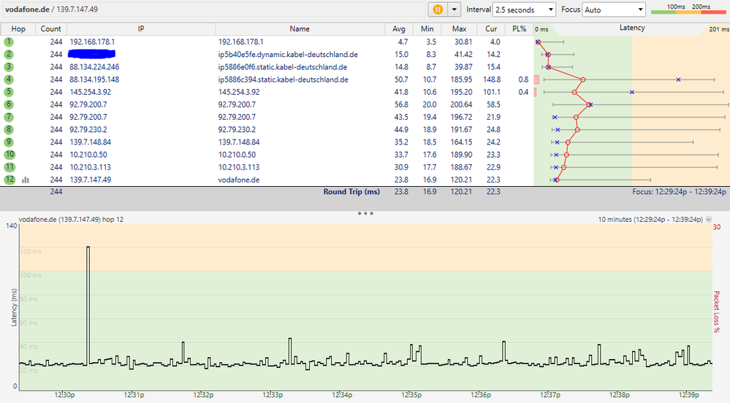The height and width of the screenshot is (403, 730).
Task: Click name ip5b40e5fe.dynamic.kabel-deutschland.de
Action: coord(288,55)
